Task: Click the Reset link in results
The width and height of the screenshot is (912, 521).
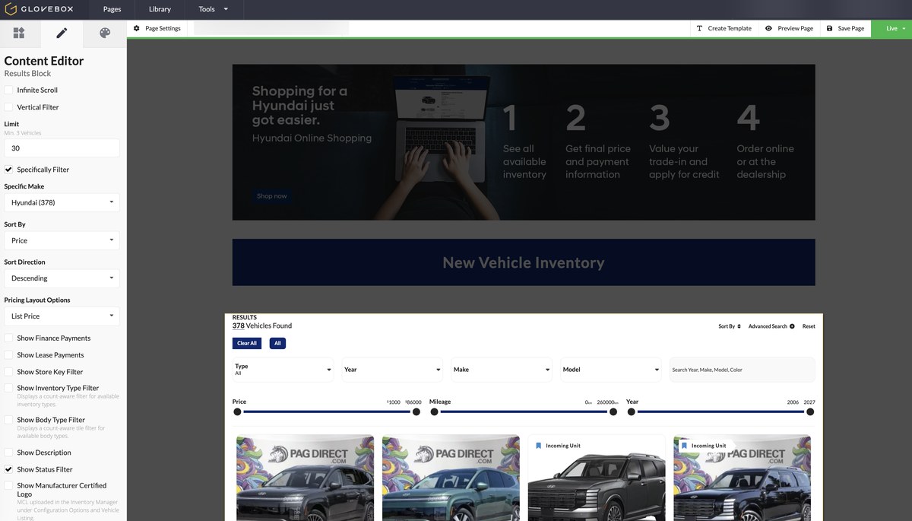Action: [x=809, y=326]
